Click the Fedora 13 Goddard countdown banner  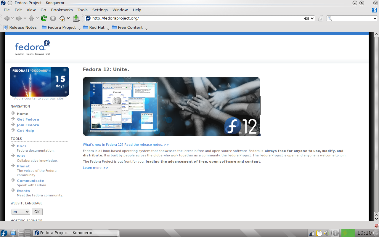[39, 82]
